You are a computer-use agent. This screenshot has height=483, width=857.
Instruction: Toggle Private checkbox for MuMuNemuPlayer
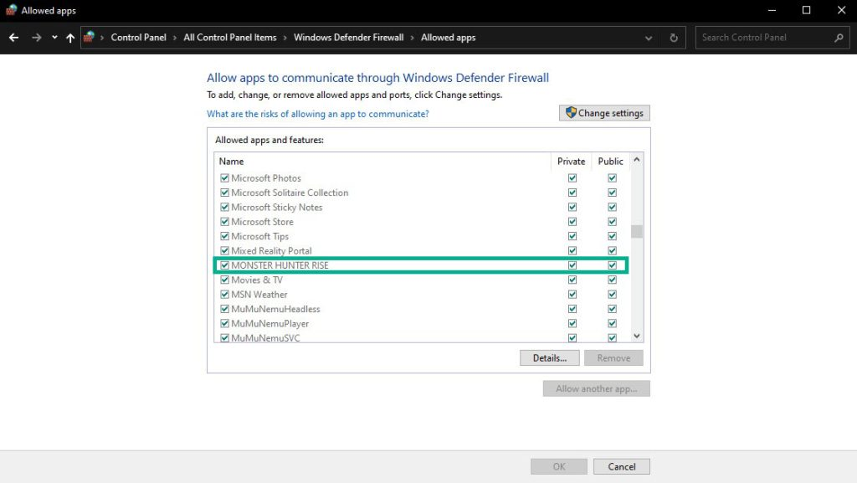[x=572, y=323]
